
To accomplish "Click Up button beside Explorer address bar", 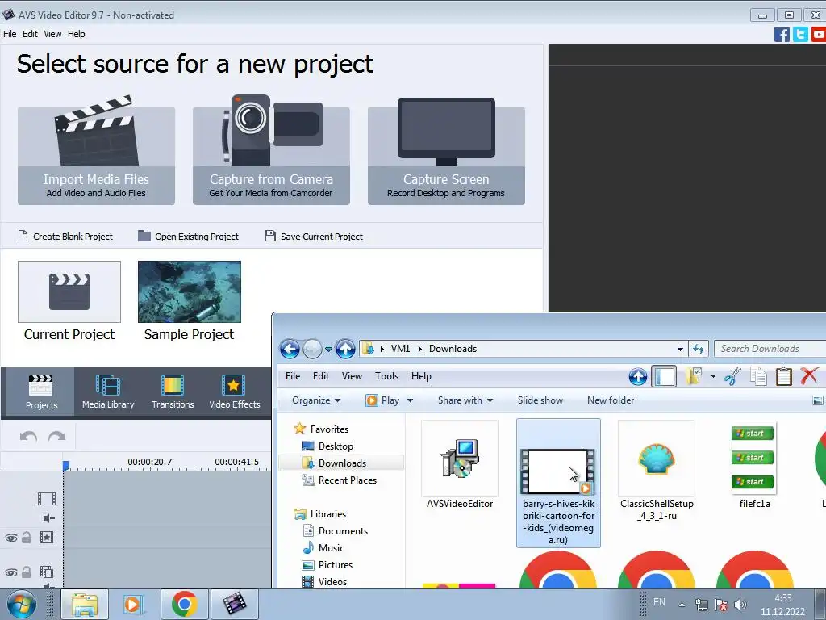I will pyautogui.click(x=345, y=349).
